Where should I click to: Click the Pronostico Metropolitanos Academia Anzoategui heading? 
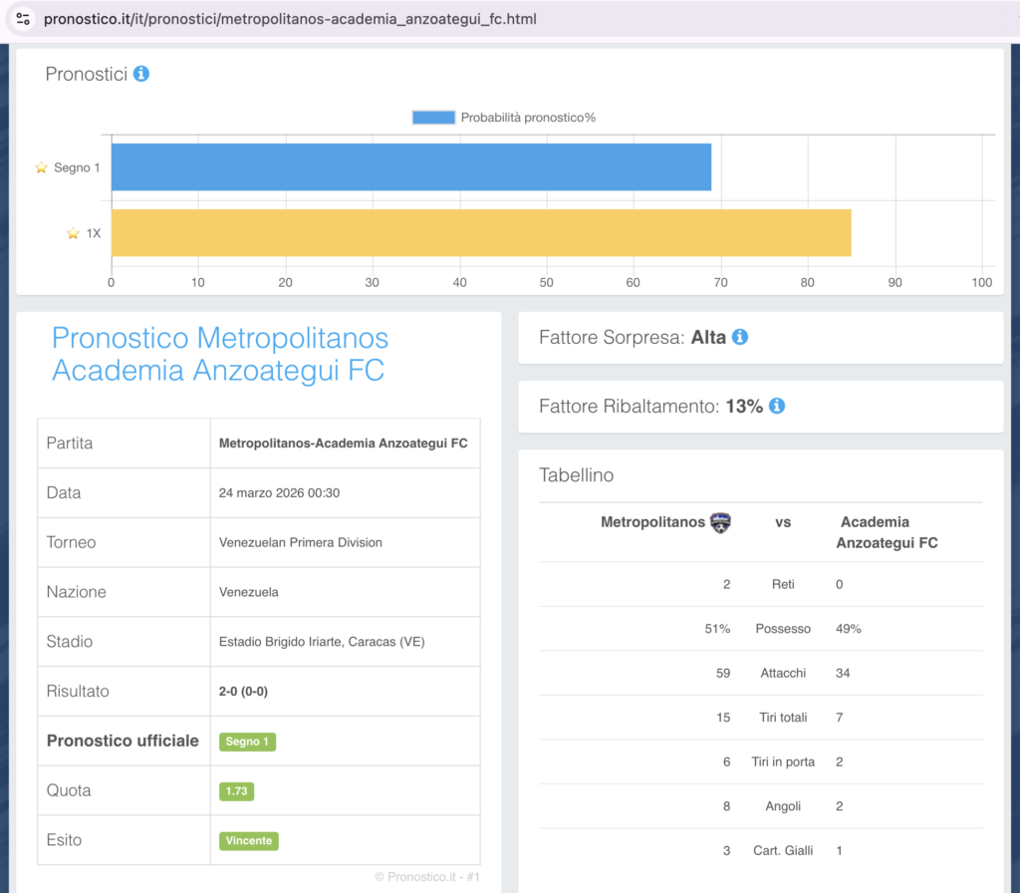219,354
